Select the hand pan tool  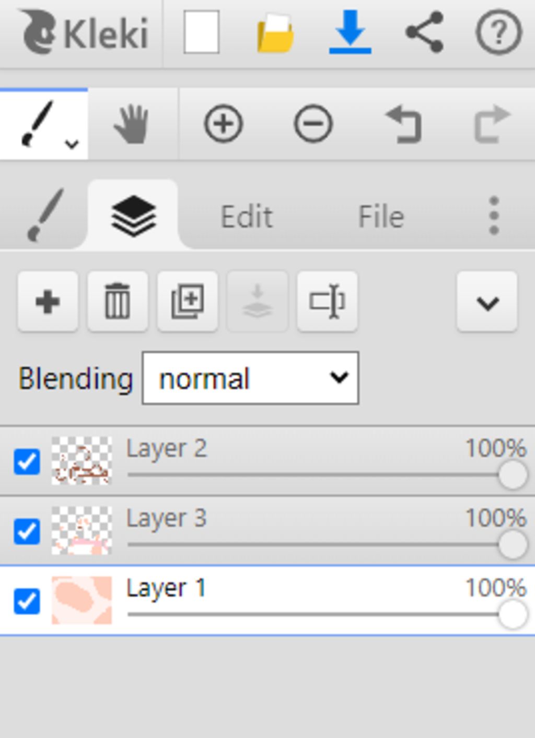133,124
